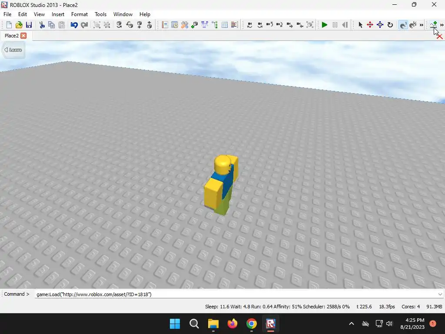
Task: Open the File menu
Action: click(7, 14)
